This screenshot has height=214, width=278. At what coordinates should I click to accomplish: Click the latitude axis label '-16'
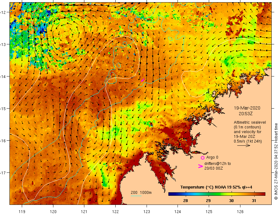point(3,141)
